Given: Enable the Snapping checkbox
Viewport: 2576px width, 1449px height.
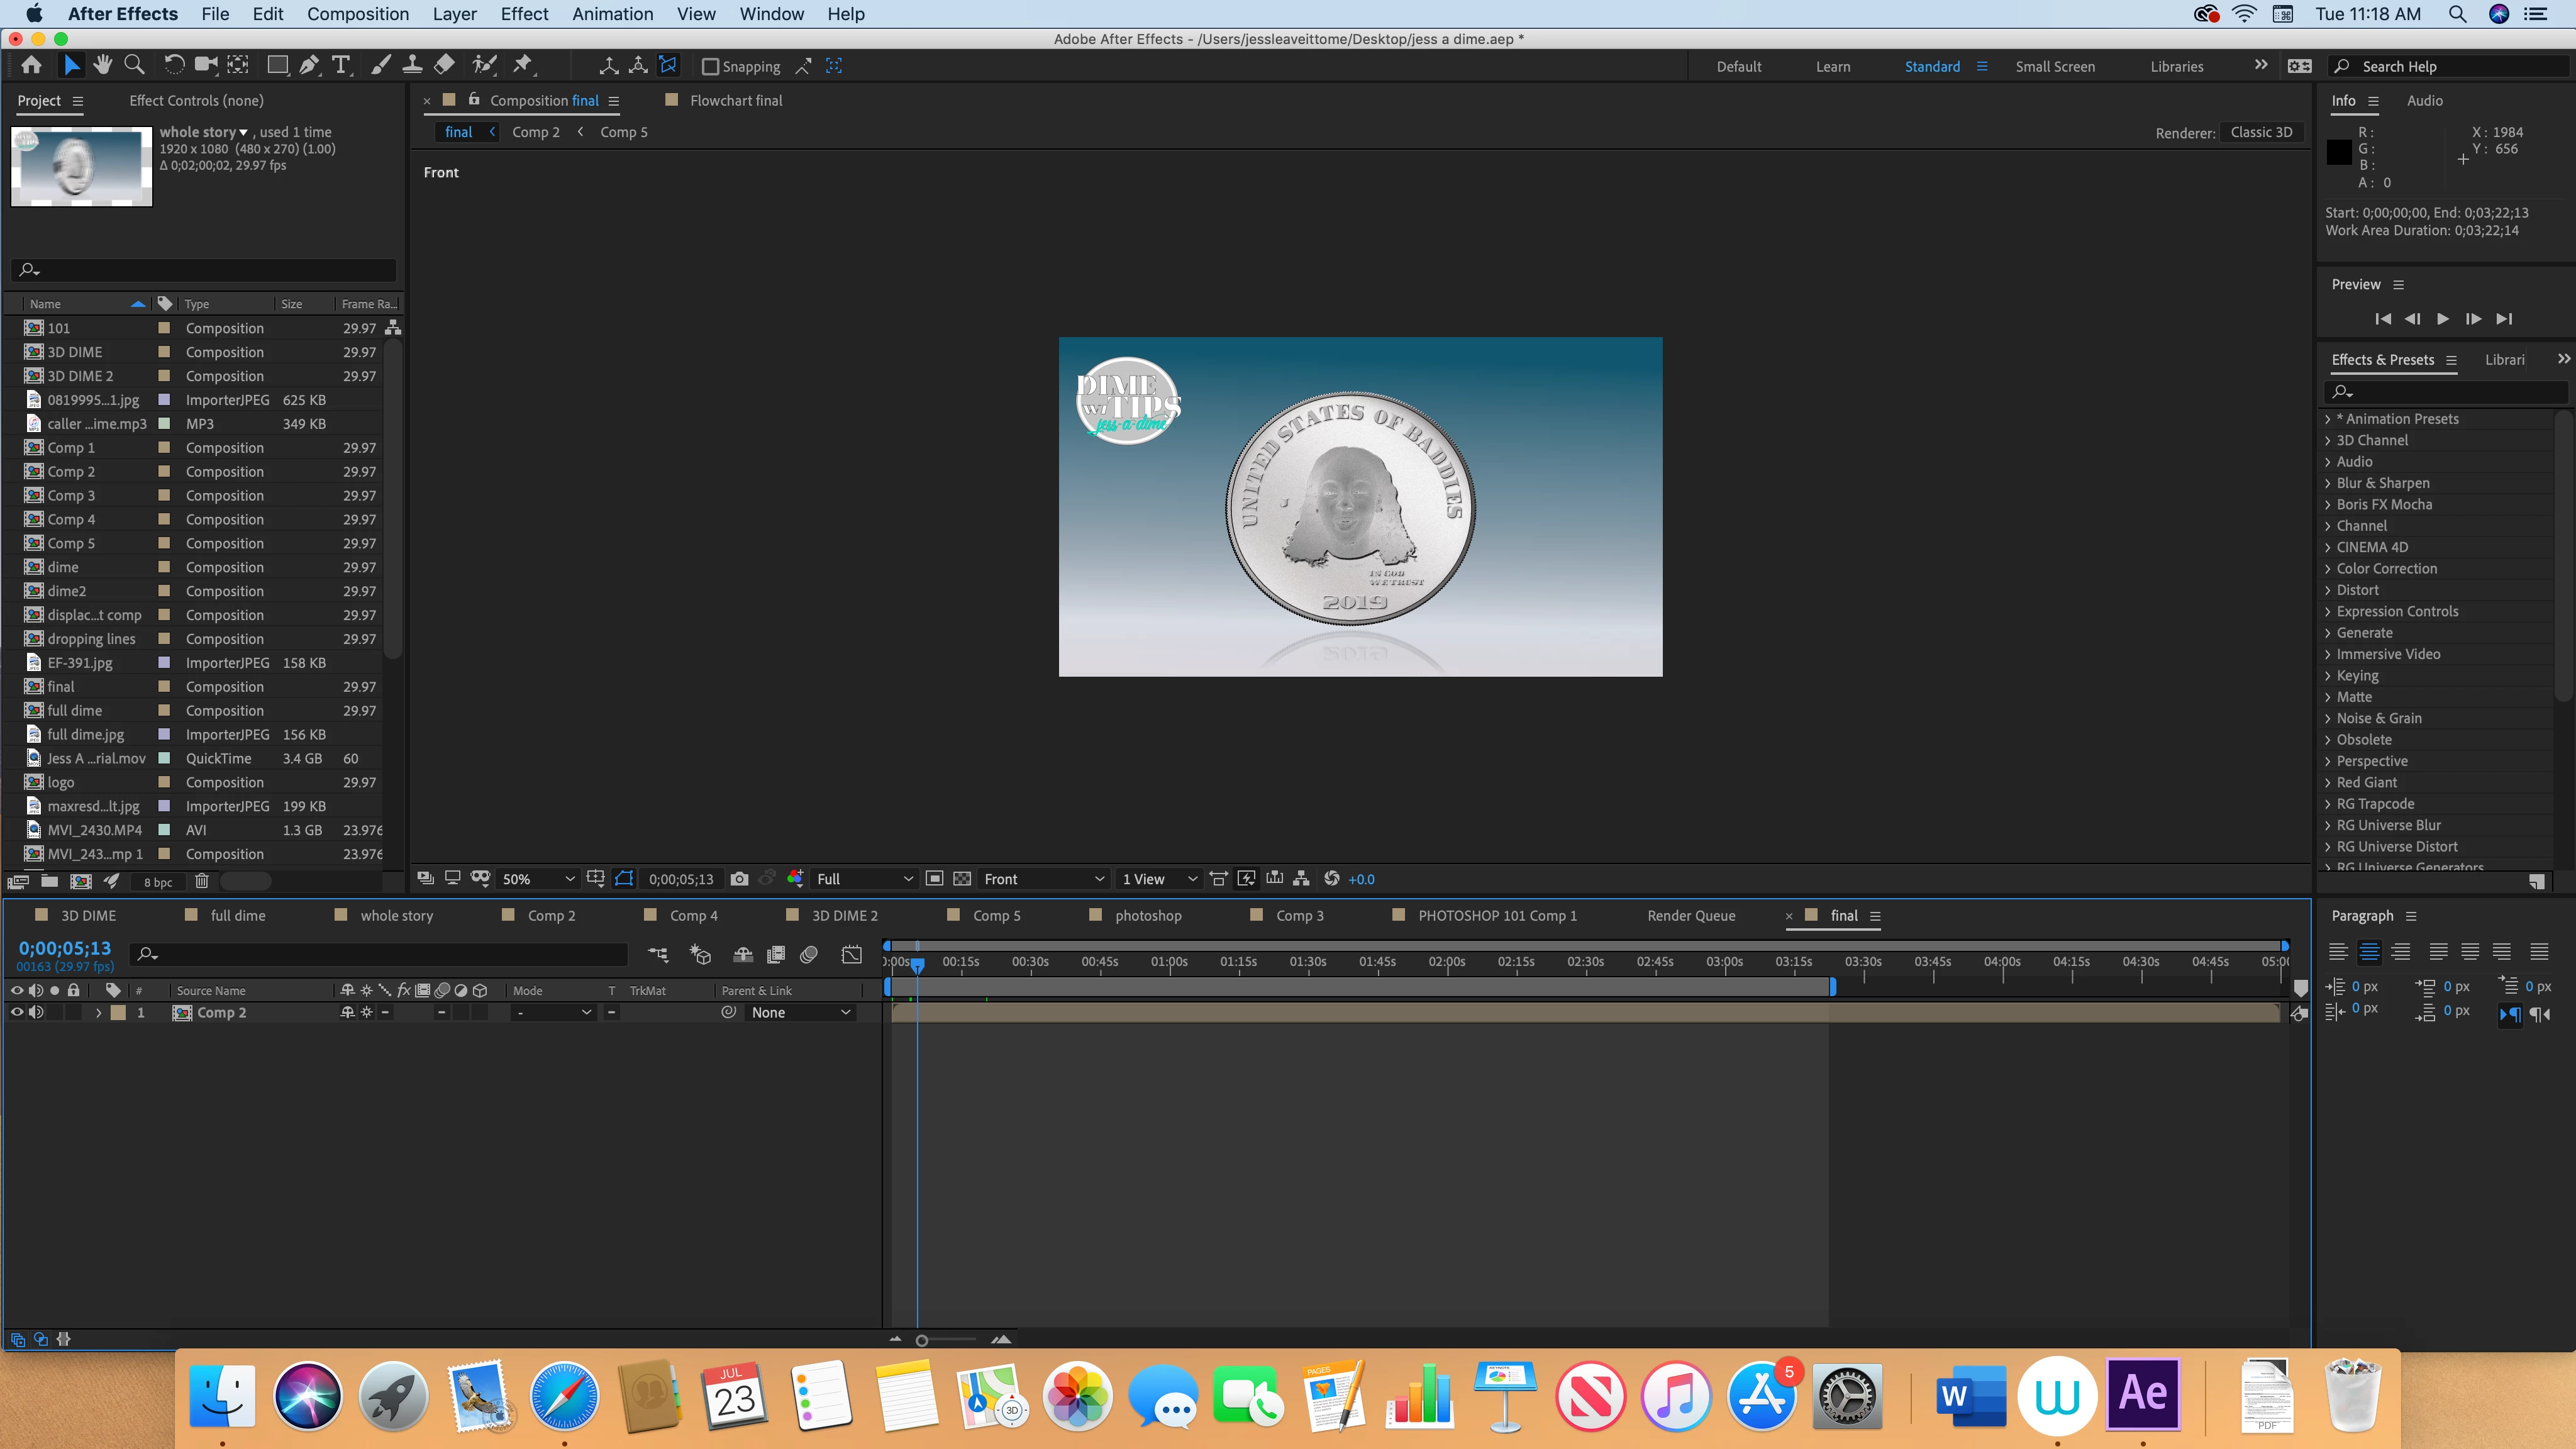Looking at the screenshot, I should [x=710, y=67].
